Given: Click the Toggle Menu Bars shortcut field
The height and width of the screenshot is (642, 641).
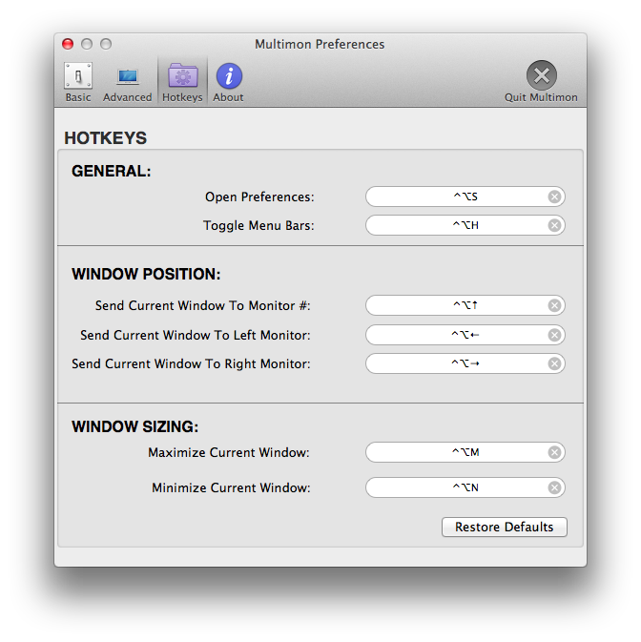Looking at the screenshot, I should point(465,225).
